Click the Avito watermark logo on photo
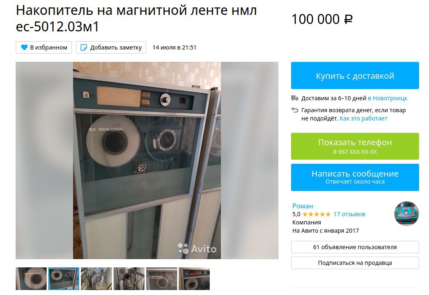 pyautogui.click(x=197, y=248)
